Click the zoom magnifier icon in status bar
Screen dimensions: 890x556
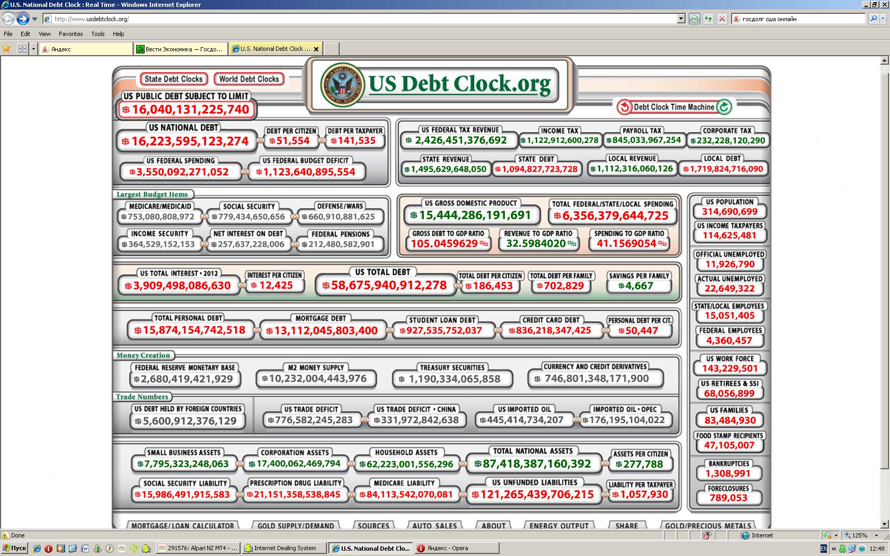[847, 535]
